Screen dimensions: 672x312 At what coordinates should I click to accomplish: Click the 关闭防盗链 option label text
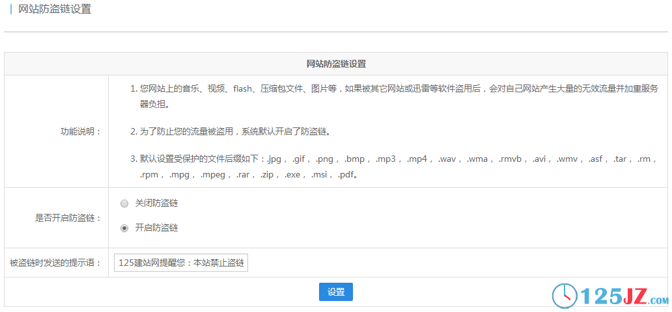click(156, 203)
